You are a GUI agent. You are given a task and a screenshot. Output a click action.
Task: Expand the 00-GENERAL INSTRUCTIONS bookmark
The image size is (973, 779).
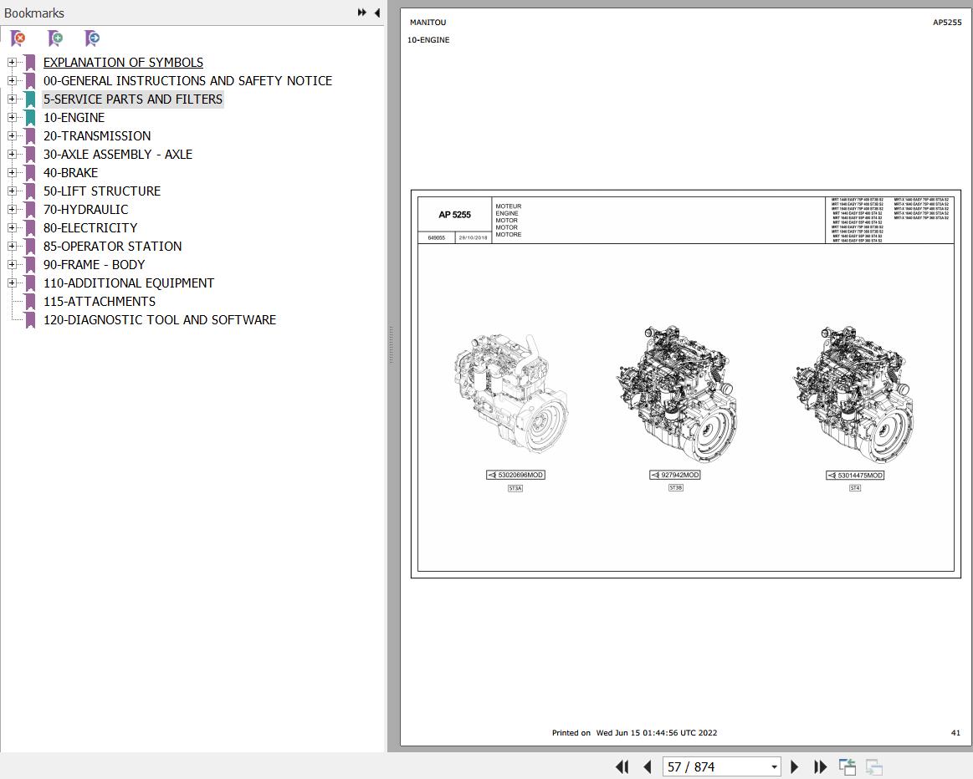[12, 80]
